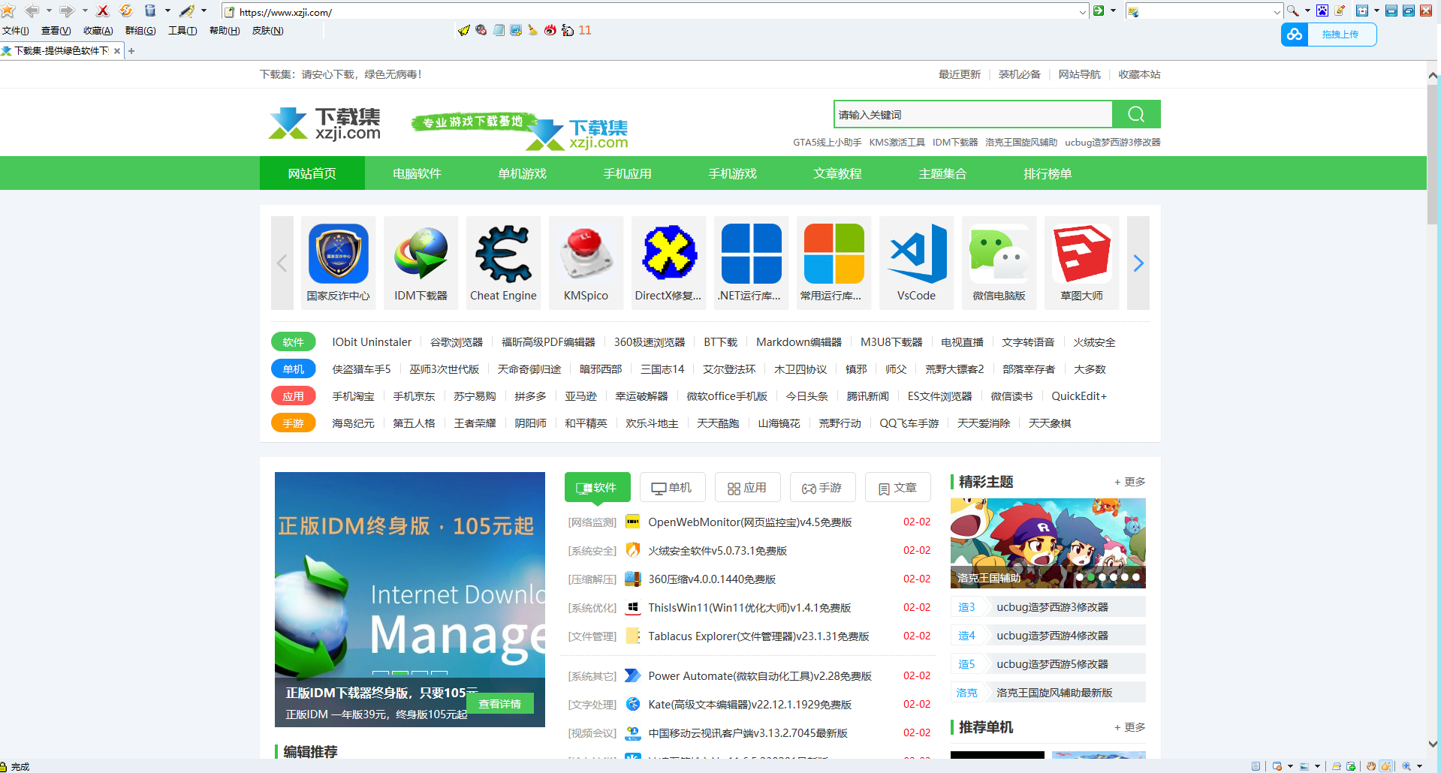Click the favorites star icon in toolbar

(x=8, y=11)
